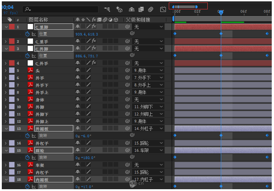Click the current time indicator playhead
The width and height of the screenshot is (274, 191).
click(x=221, y=13)
